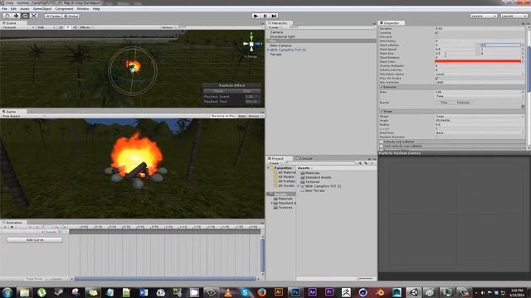
Task: Open the Edit menu
Action: click(x=13, y=9)
